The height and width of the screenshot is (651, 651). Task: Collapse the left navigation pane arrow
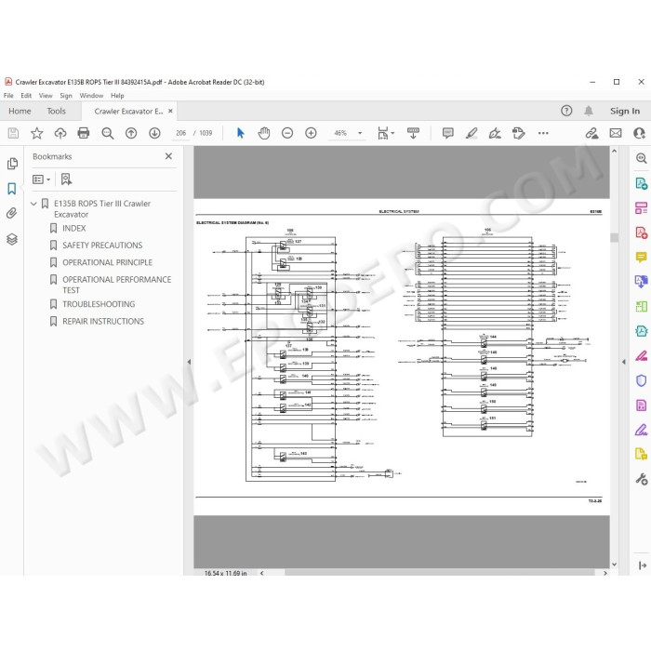point(189,362)
